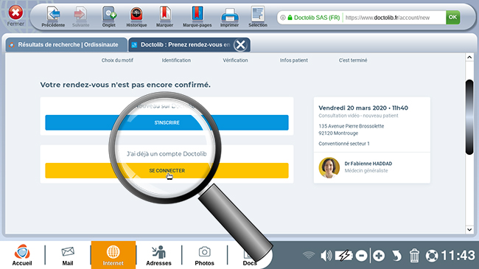479x269 pixels.
Task: Click the green OK button beside address bar
Action: tap(452, 18)
